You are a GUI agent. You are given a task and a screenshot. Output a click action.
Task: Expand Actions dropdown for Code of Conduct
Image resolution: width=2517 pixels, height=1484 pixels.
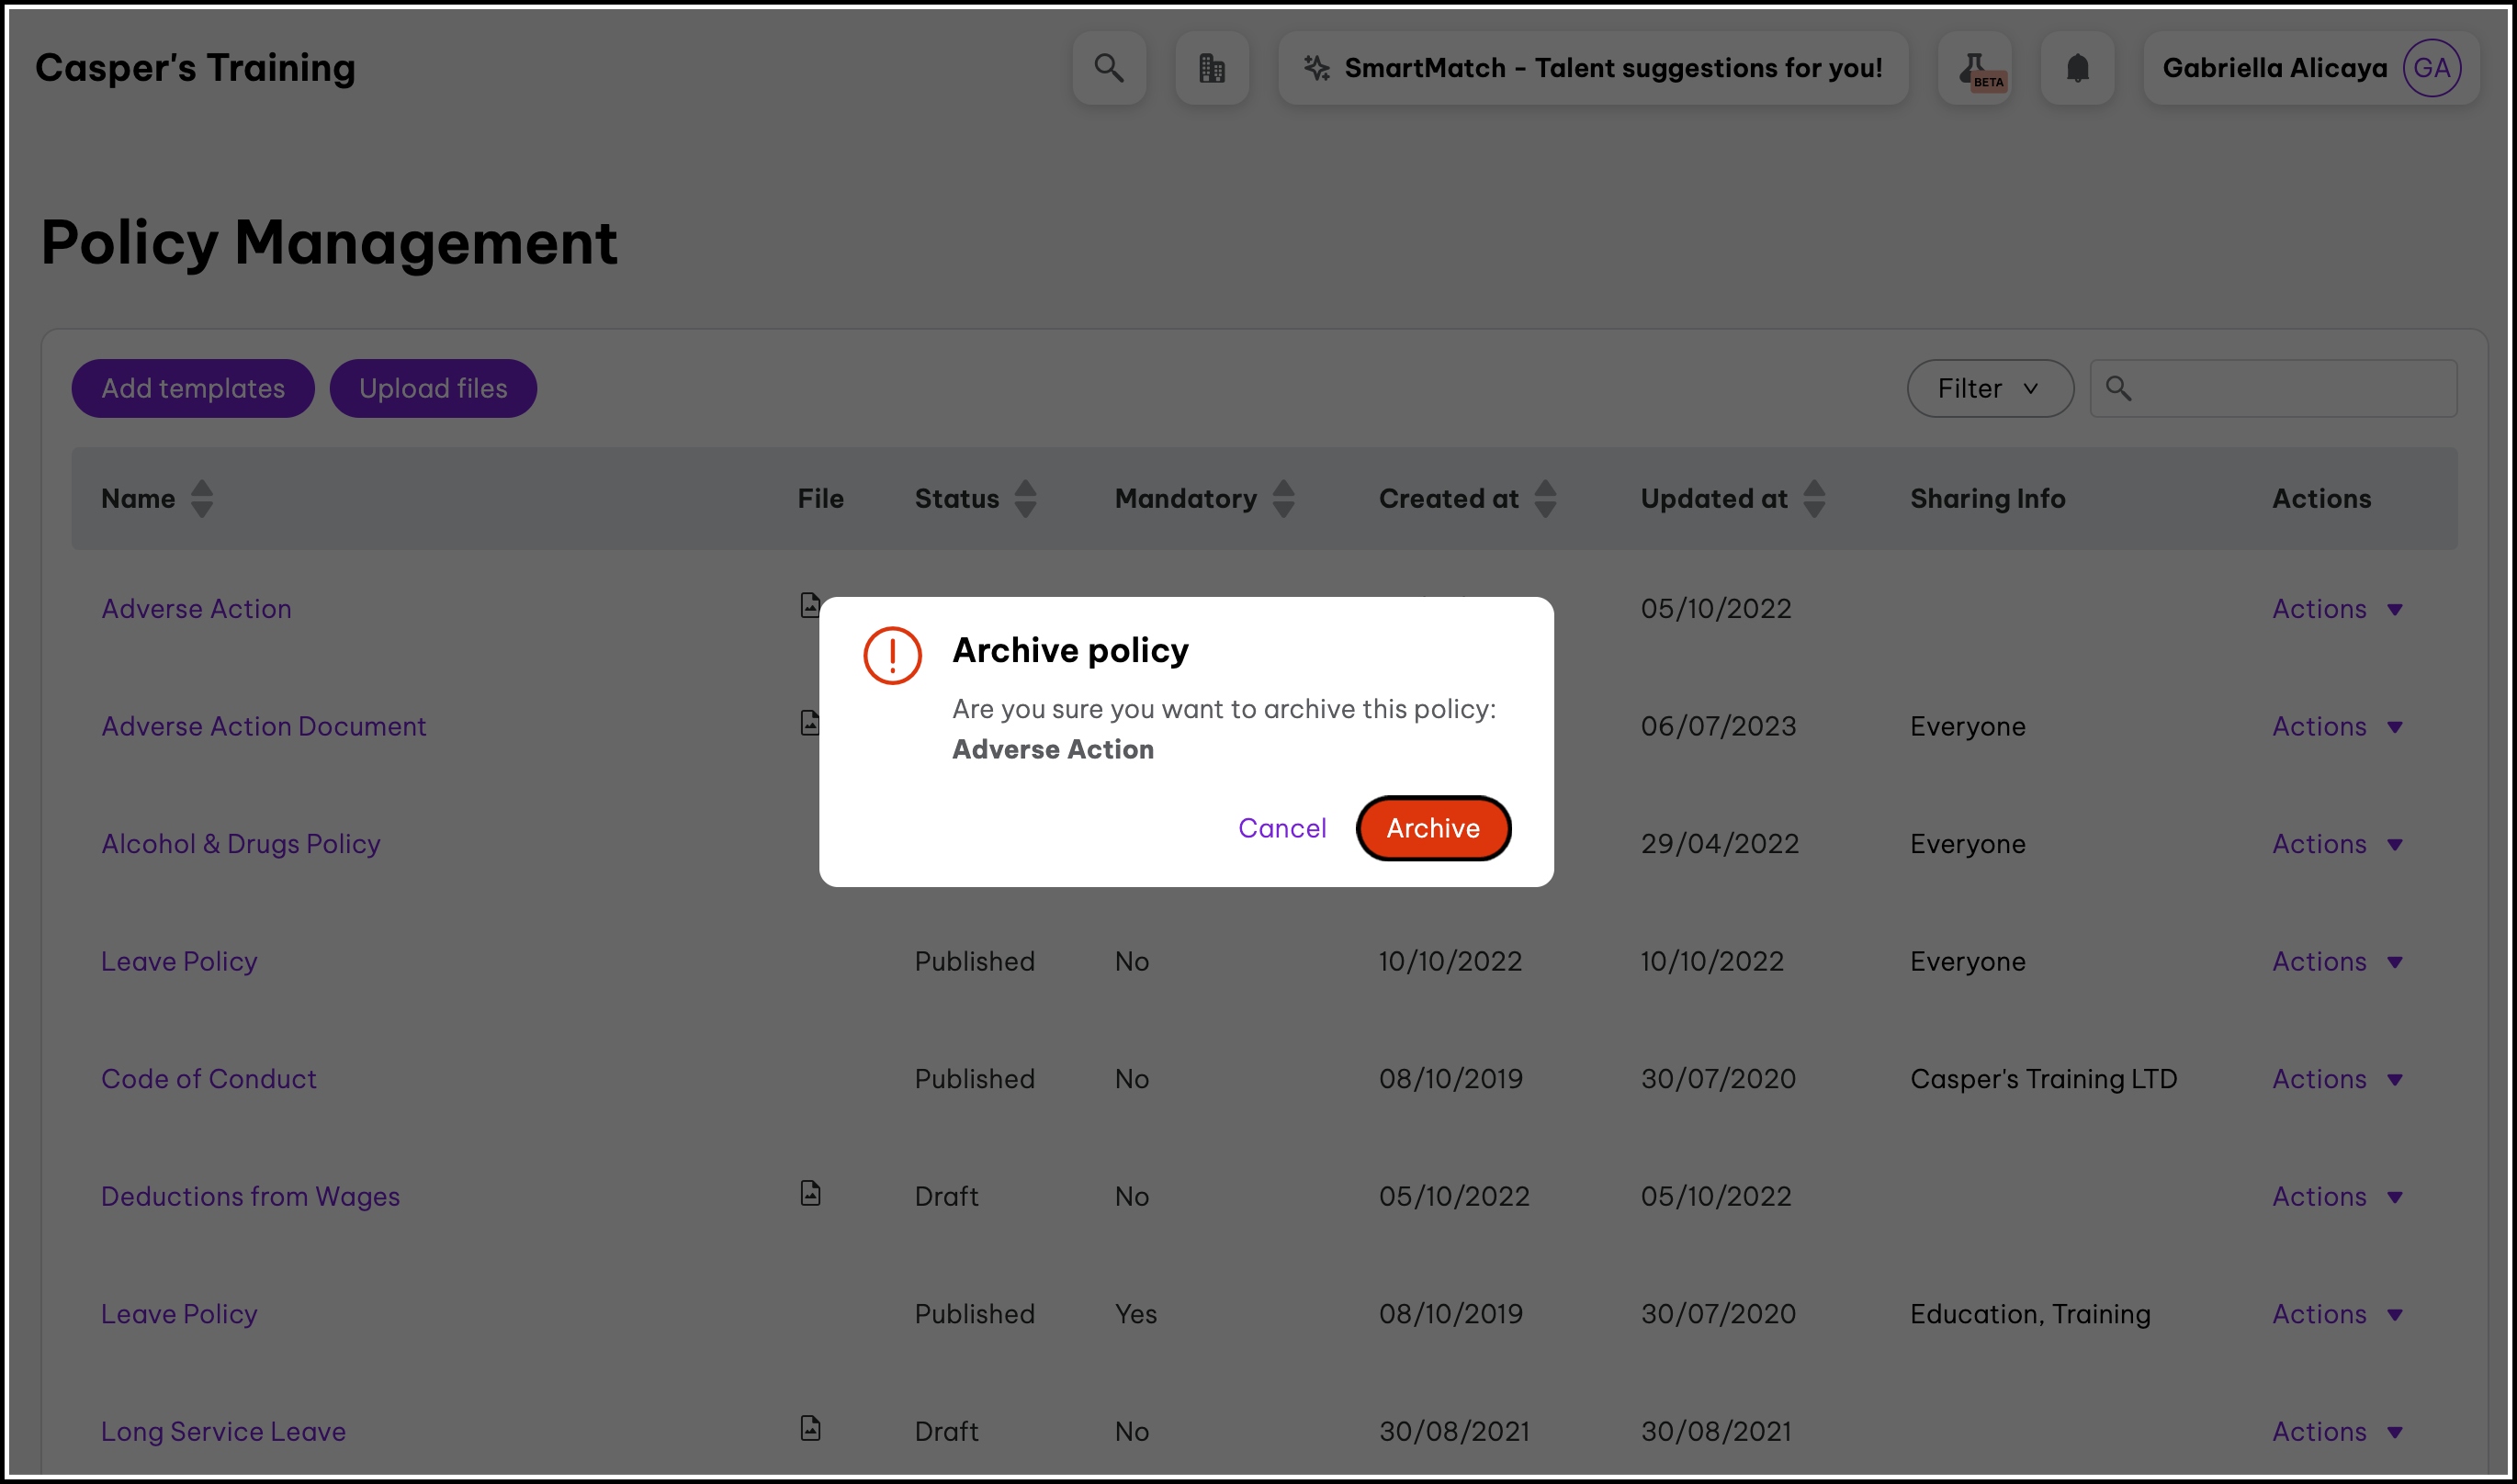pyautogui.click(x=2336, y=1079)
